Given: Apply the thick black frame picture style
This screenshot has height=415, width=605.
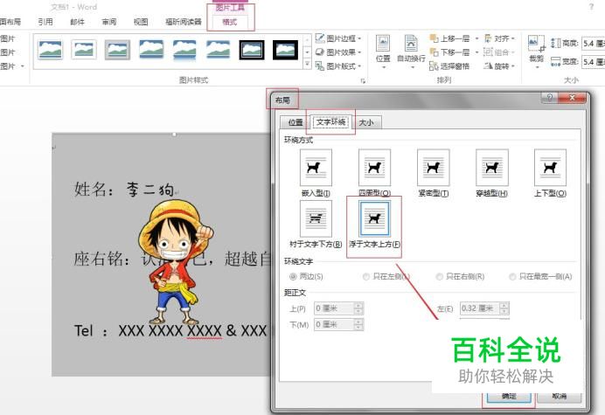Looking at the screenshot, I should coord(286,50).
